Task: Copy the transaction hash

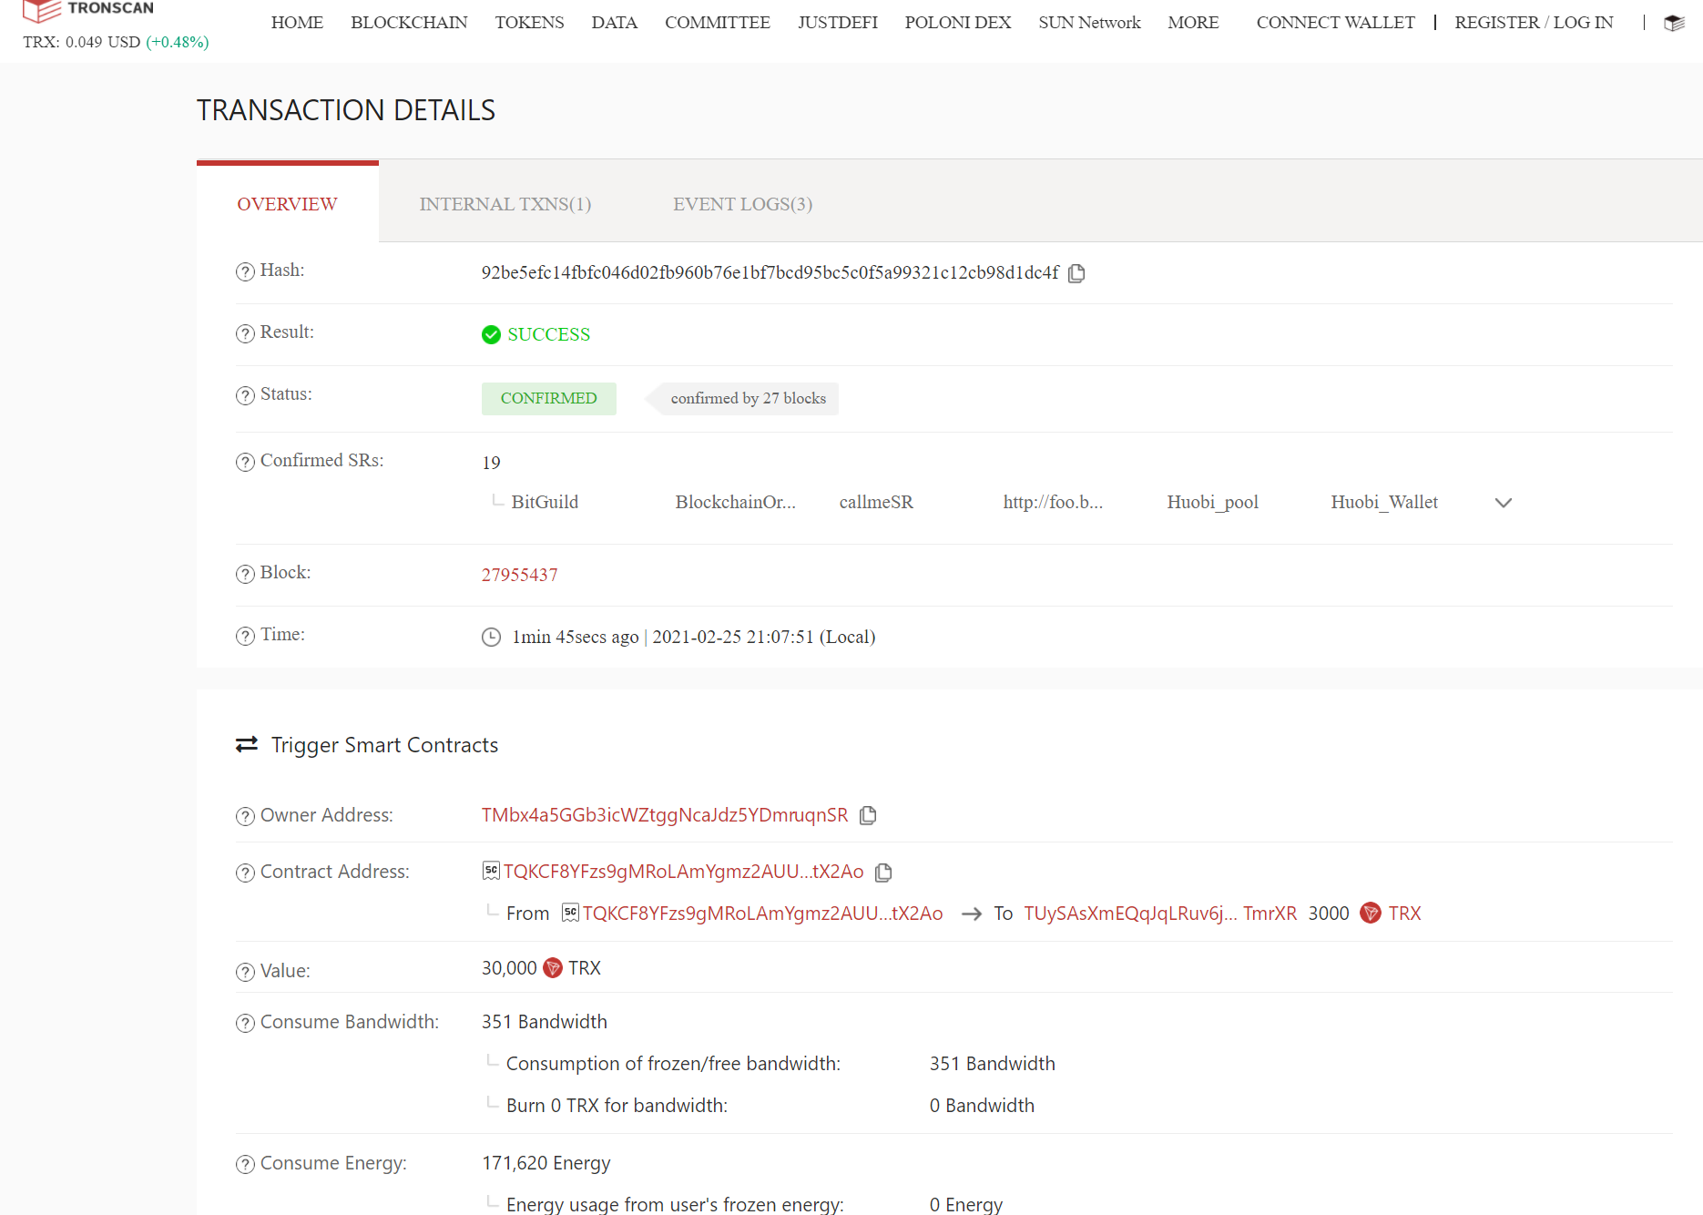Action: click(x=1076, y=273)
